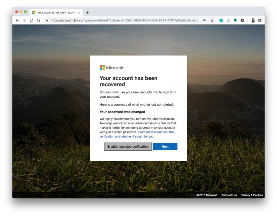Click the Enable two-step verification button
The image size is (277, 216).
(128, 147)
